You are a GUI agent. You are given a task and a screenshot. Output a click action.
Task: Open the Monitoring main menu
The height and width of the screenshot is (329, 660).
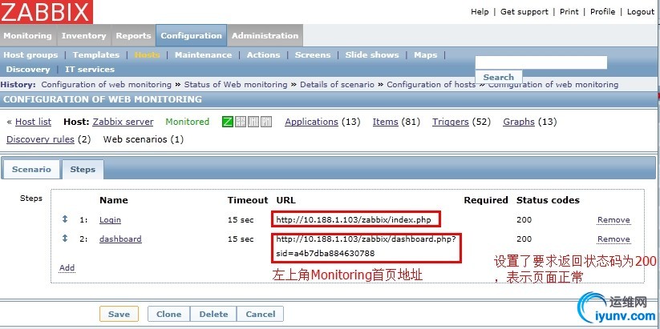coord(28,36)
